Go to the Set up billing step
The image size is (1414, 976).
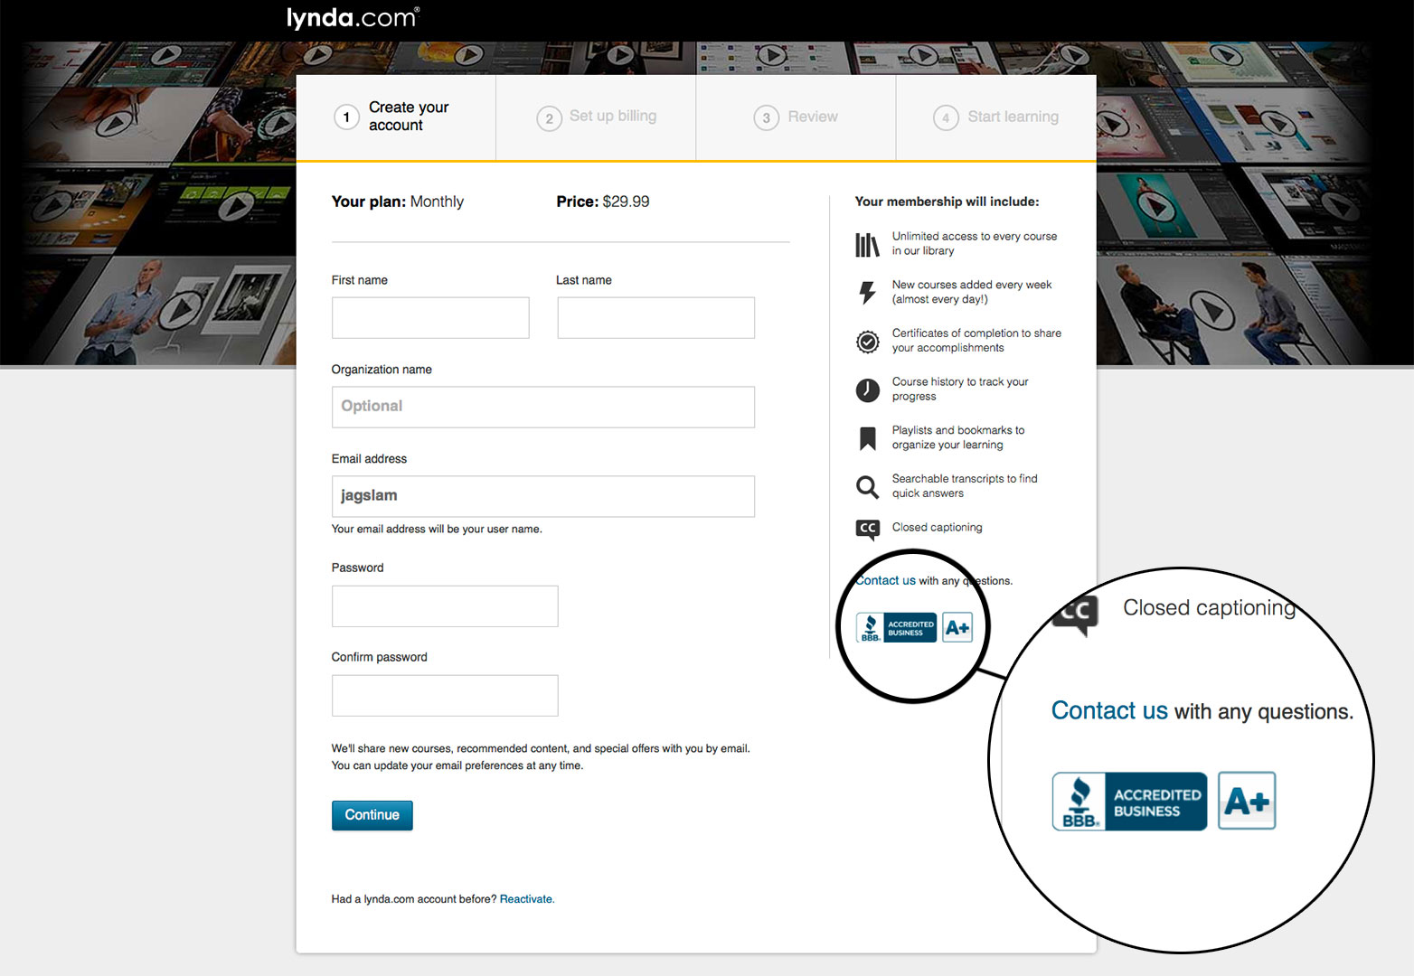point(596,117)
